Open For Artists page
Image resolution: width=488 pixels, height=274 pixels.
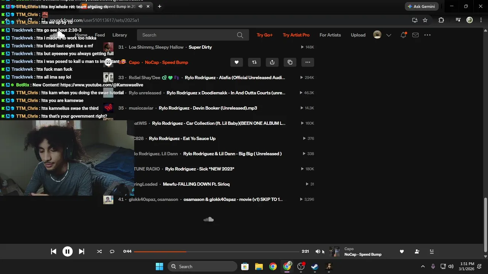tap(330, 35)
